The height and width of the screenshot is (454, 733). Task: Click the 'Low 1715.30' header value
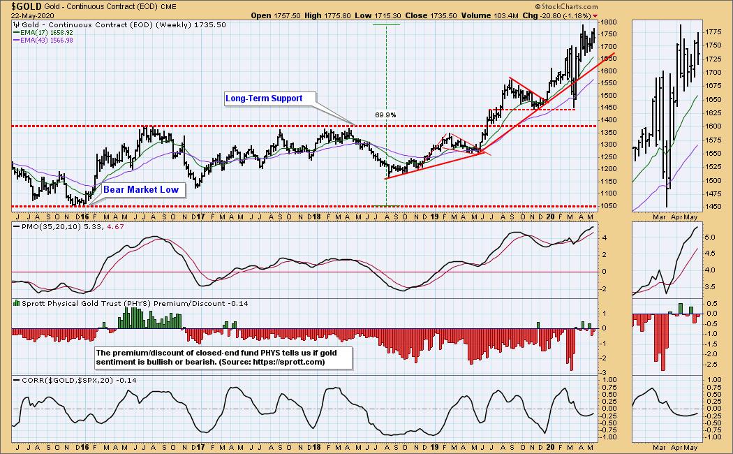click(x=378, y=15)
